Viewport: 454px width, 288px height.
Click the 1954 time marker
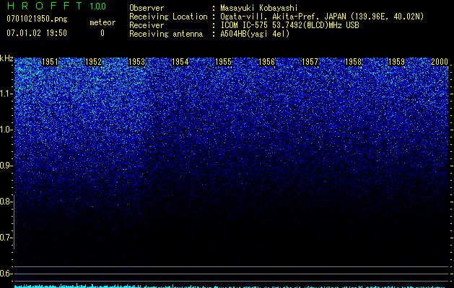click(180, 62)
